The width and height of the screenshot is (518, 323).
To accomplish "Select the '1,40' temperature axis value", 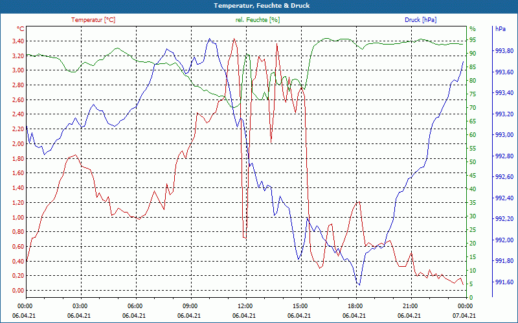I will [18, 187].
